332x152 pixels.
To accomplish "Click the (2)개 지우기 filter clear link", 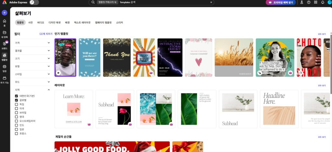I will click(46, 34).
